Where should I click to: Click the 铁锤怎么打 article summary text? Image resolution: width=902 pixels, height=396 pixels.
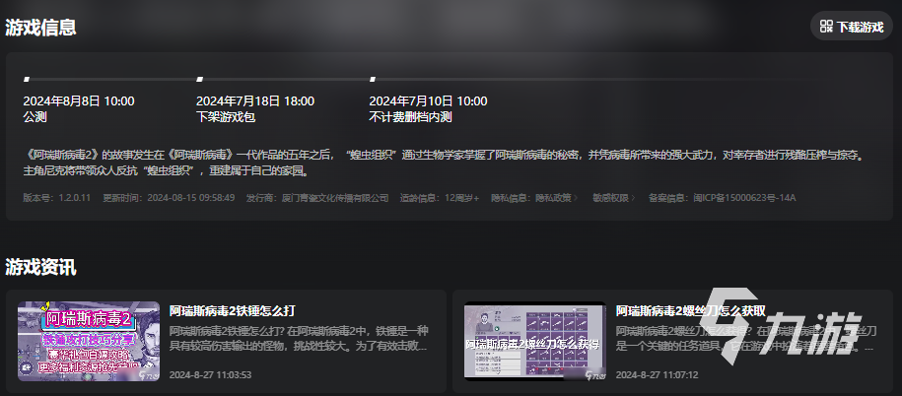tap(299, 339)
